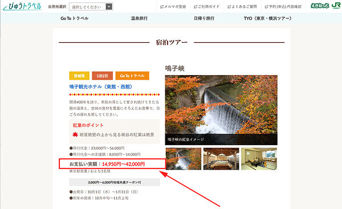Click the 1泊2日 tag
The height and width of the screenshot is (209, 342).
pos(102,76)
